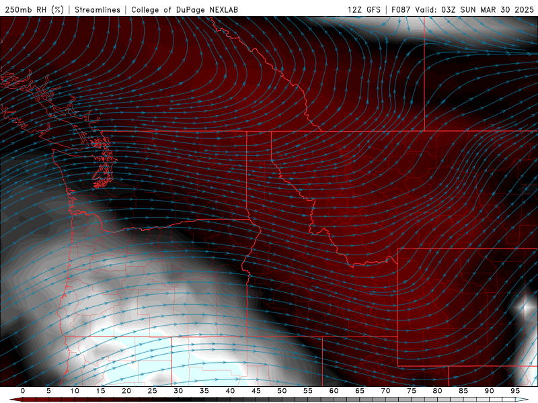Click the colorbar label "55"
The height and width of the screenshot is (403, 538).
click(308, 391)
